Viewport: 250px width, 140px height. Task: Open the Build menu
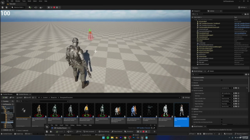pos(29,1)
